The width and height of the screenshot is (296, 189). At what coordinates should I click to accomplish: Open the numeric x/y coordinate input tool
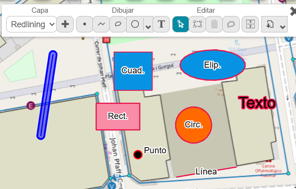pos(250,24)
